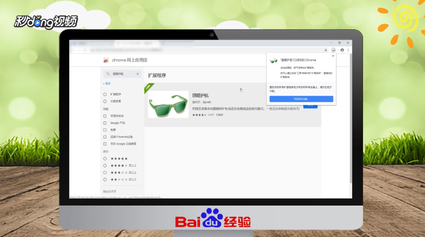Check the 适用于Android设备 checkbox
The height and width of the screenshot is (237, 425).
click(x=105, y=137)
